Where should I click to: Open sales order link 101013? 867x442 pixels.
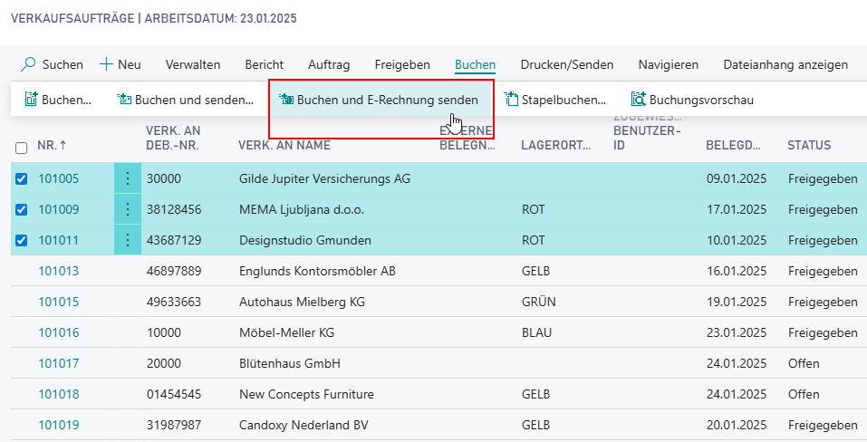58,271
